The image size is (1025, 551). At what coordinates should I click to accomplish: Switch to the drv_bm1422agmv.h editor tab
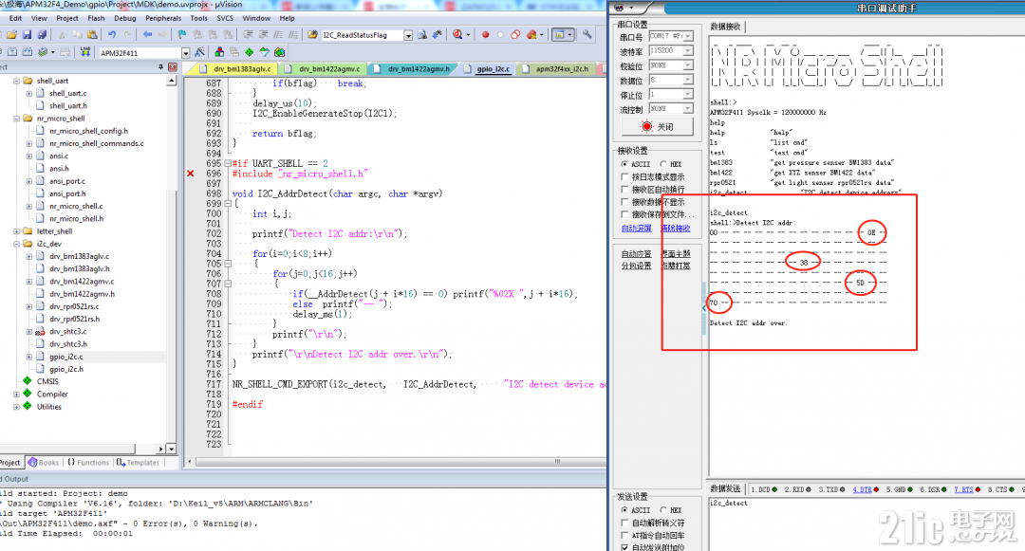point(413,68)
